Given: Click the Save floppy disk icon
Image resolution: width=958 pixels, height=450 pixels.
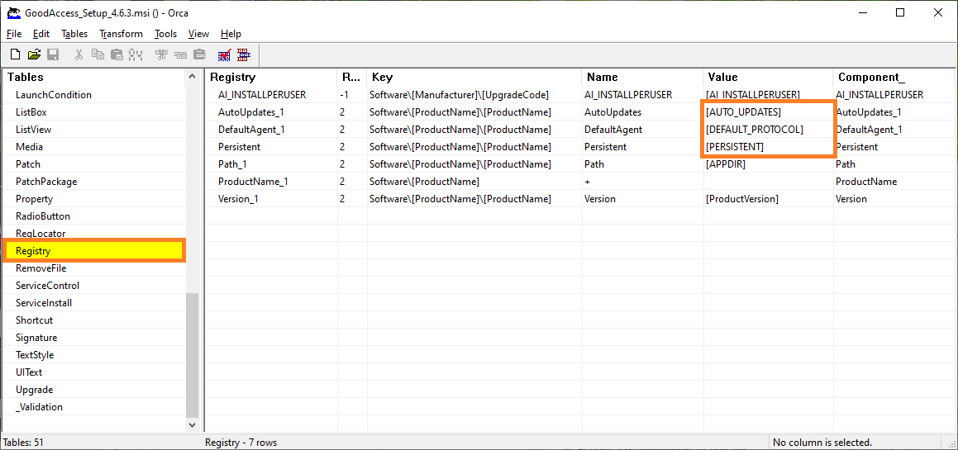Looking at the screenshot, I should coord(53,55).
